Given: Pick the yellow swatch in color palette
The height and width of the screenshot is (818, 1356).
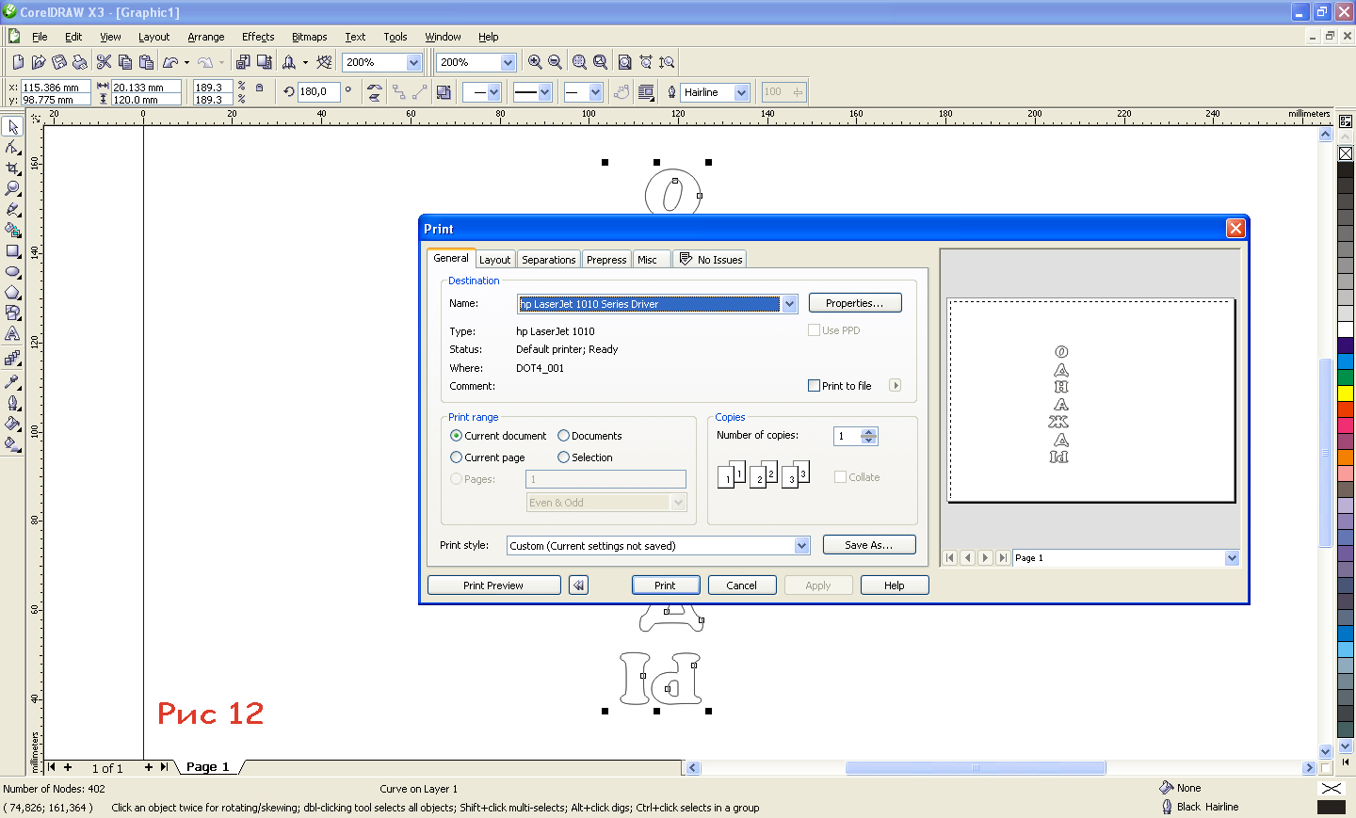Looking at the screenshot, I should [1346, 393].
